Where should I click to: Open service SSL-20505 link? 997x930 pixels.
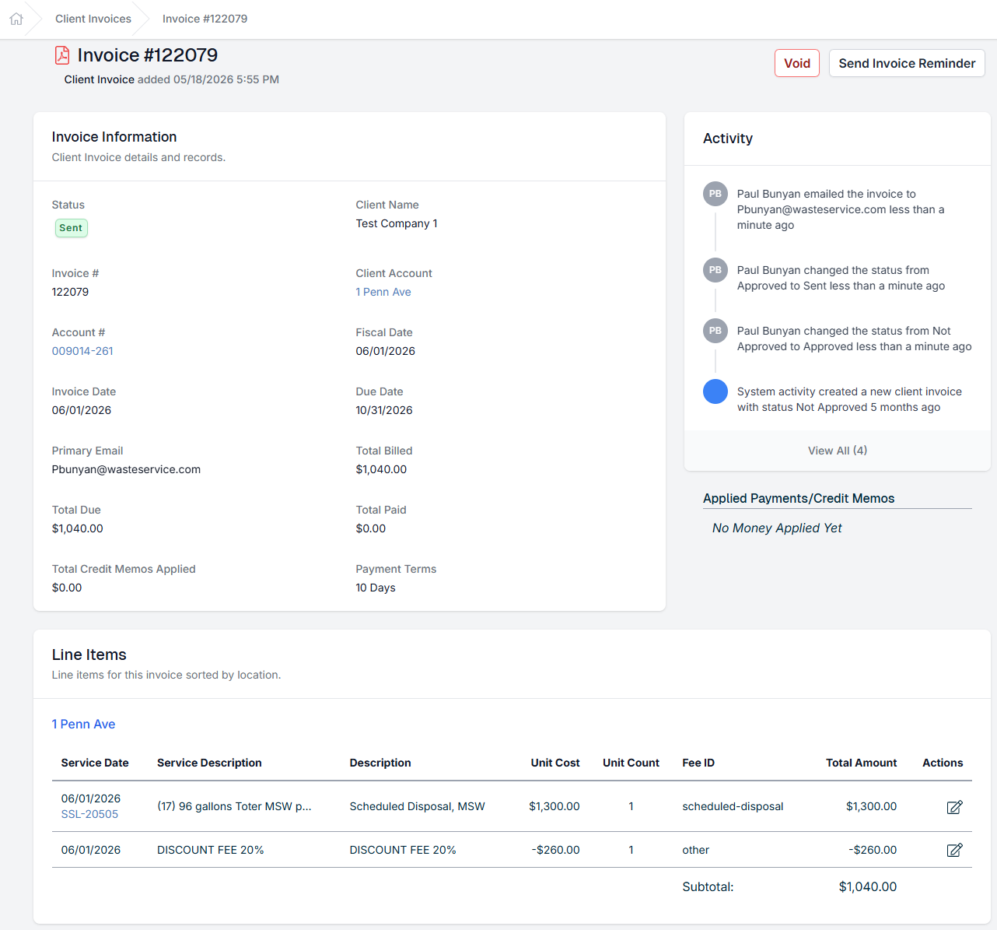click(90, 814)
